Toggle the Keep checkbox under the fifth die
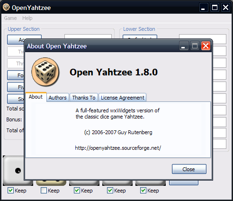Screen dimensions: 233x201 [143, 191]
